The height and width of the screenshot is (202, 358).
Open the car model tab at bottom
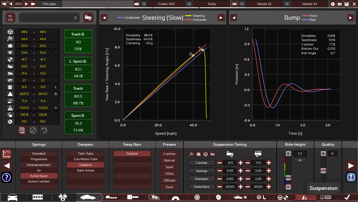(13, 197)
